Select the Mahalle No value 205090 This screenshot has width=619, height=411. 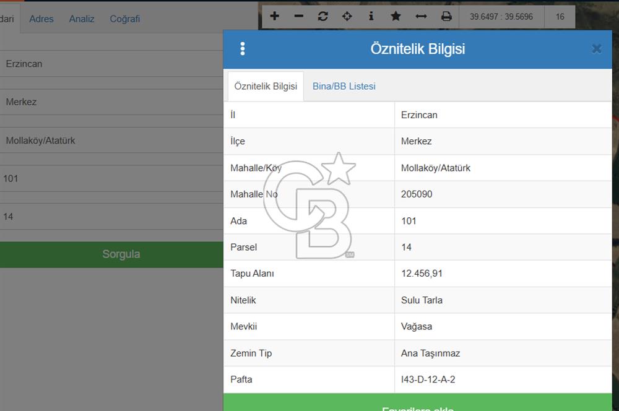(417, 194)
